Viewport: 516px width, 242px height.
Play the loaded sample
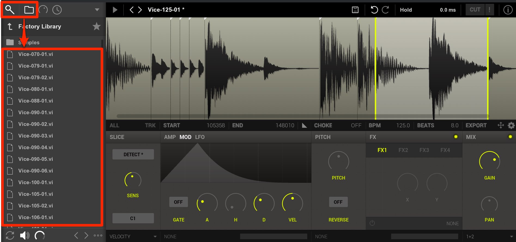pos(115,10)
